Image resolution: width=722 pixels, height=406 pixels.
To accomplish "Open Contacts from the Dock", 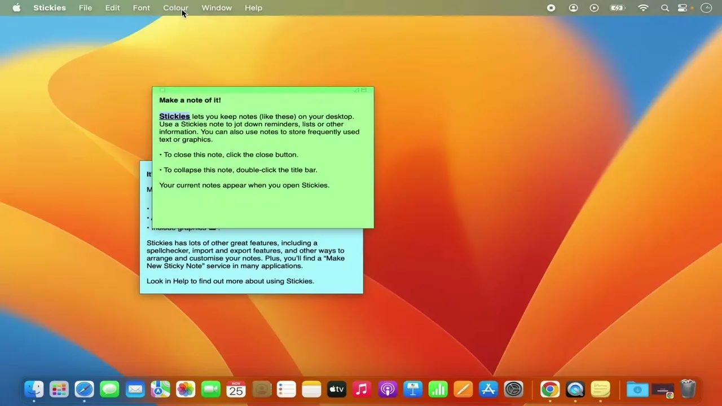I will [261, 389].
